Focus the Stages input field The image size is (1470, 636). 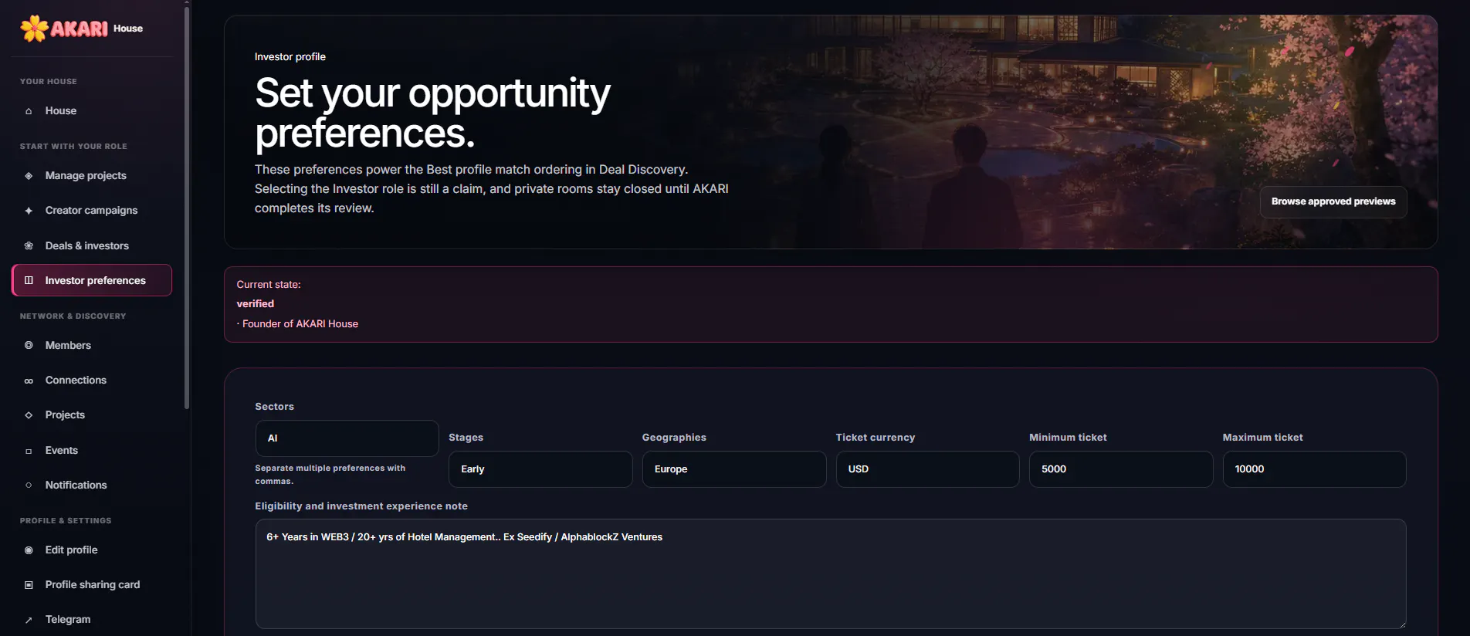pyautogui.click(x=540, y=469)
